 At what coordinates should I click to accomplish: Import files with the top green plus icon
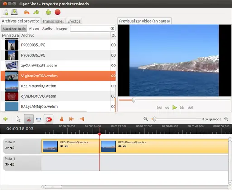point(48,12)
